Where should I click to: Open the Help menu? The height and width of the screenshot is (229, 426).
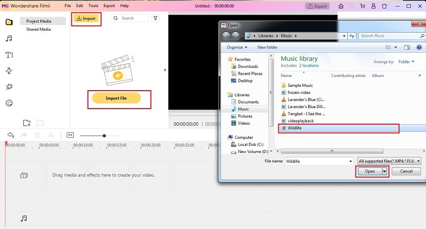pyautogui.click(x=124, y=6)
